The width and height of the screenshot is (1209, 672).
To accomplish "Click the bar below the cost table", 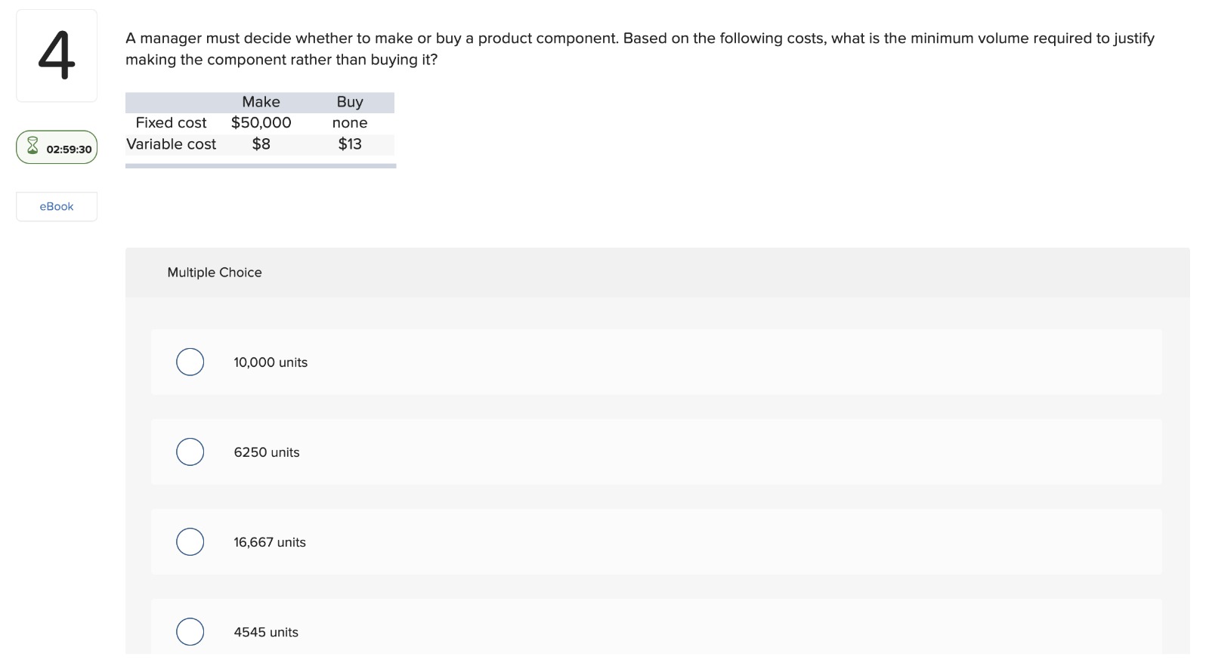I will coord(261,167).
